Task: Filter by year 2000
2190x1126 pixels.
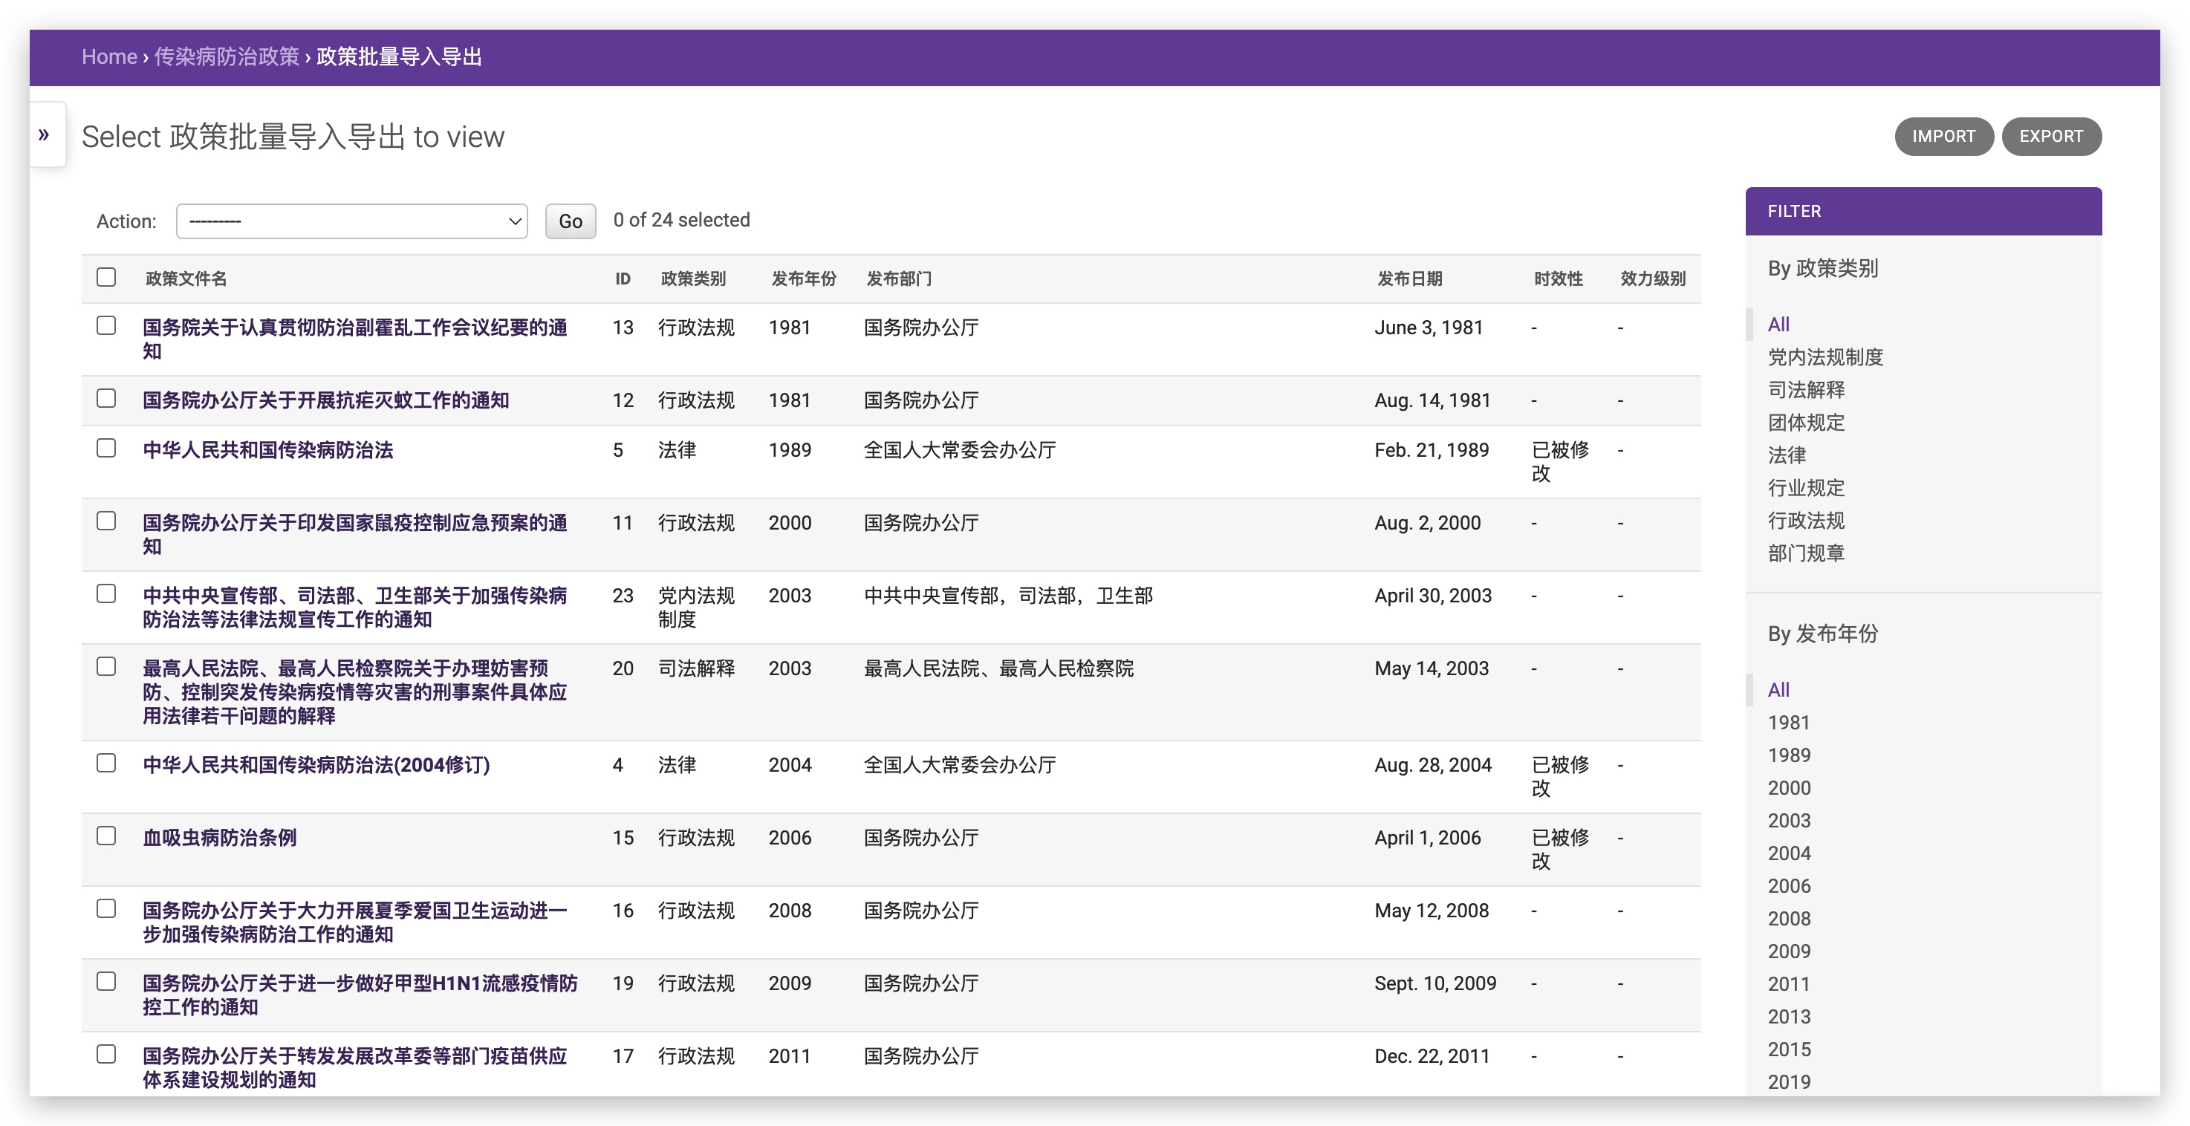Action: coord(1789,788)
